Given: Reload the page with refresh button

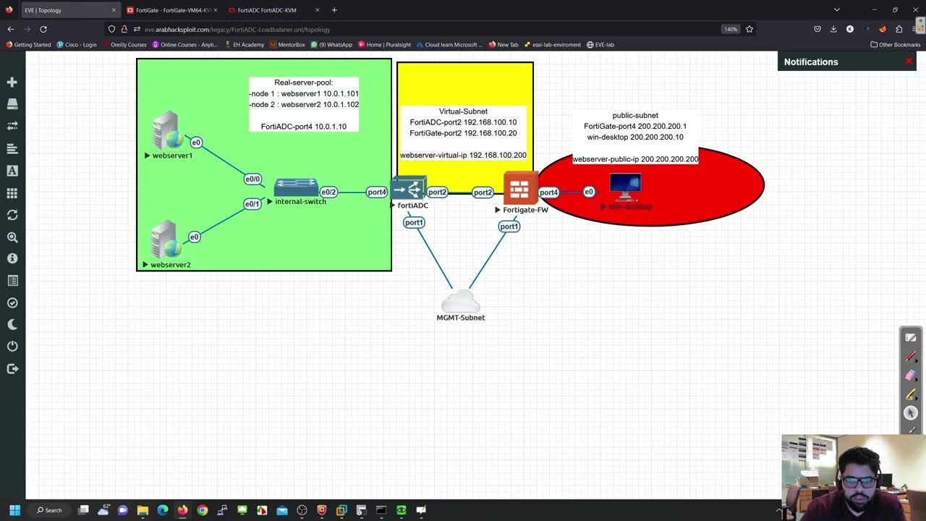Looking at the screenshot, I should [43, 29].
